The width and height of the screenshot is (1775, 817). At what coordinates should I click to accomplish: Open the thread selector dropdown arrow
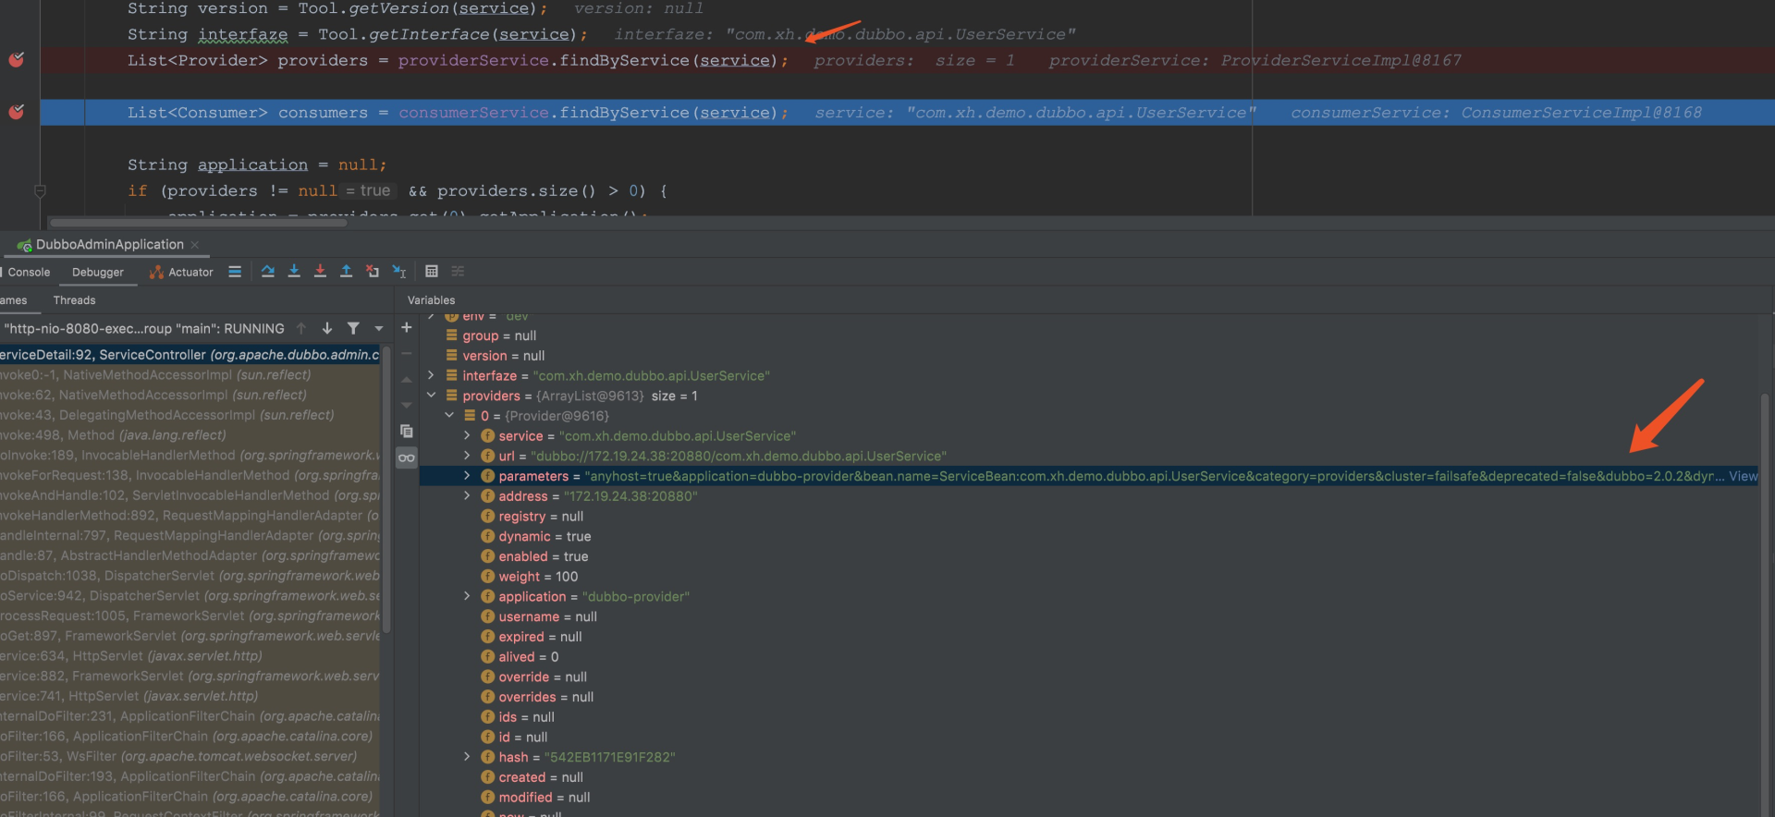click(x=379, y=328)
